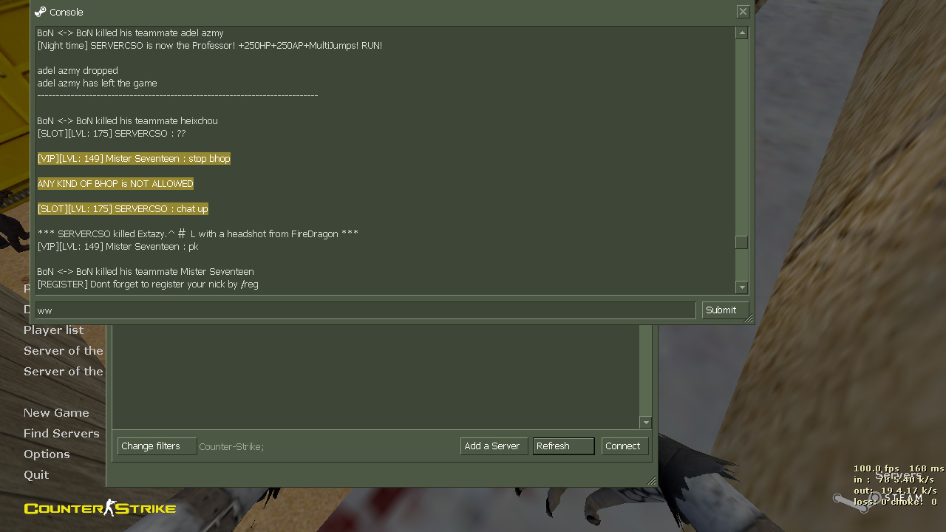Click the console scroll-up arrow
The height and width of the screenshot is (532, 946).
(741, 33)
